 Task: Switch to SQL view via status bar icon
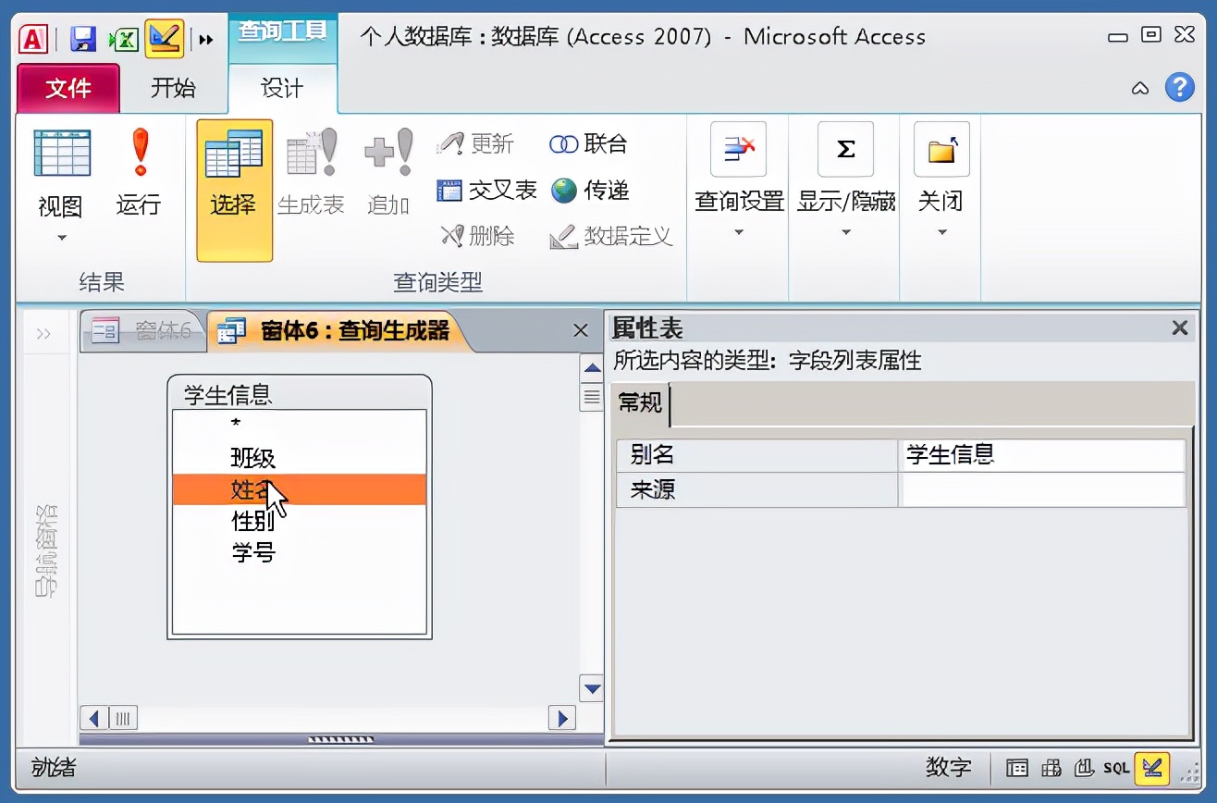[1115, 768]
